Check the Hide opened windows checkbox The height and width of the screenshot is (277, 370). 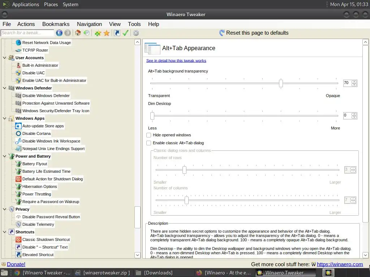tap(149, 135)
